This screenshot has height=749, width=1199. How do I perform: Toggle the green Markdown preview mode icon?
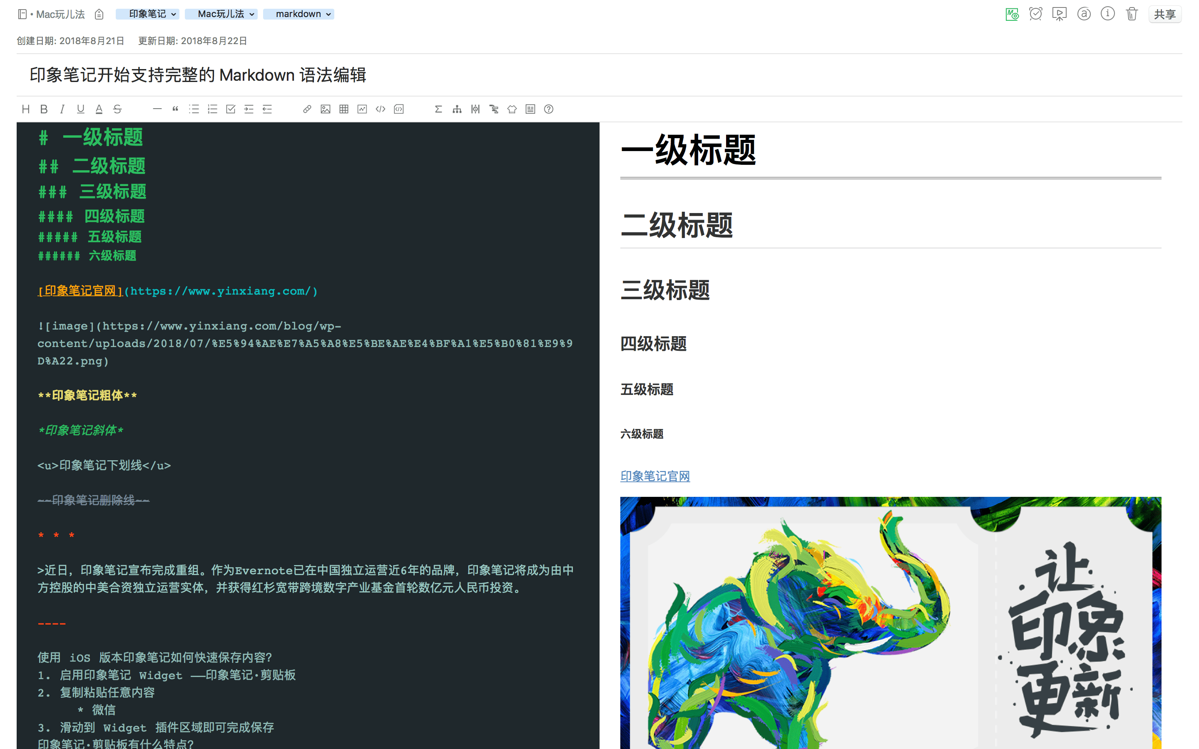click(1012, 14)
